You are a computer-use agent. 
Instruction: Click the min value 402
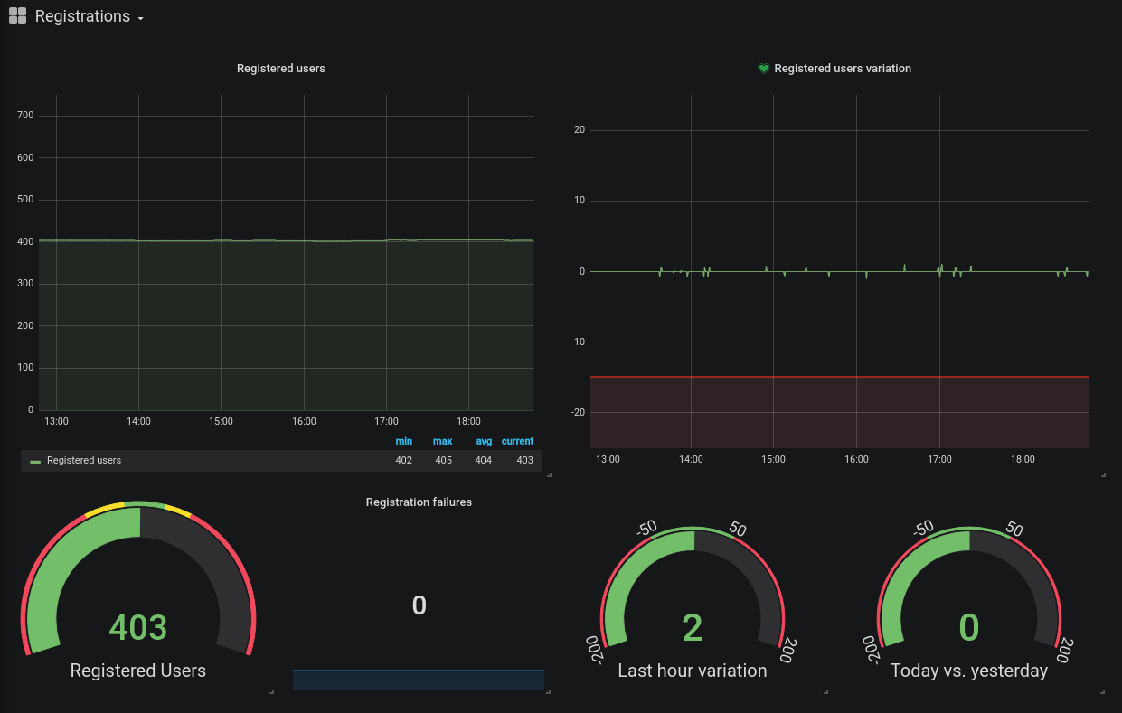click(x=404, y=460)
